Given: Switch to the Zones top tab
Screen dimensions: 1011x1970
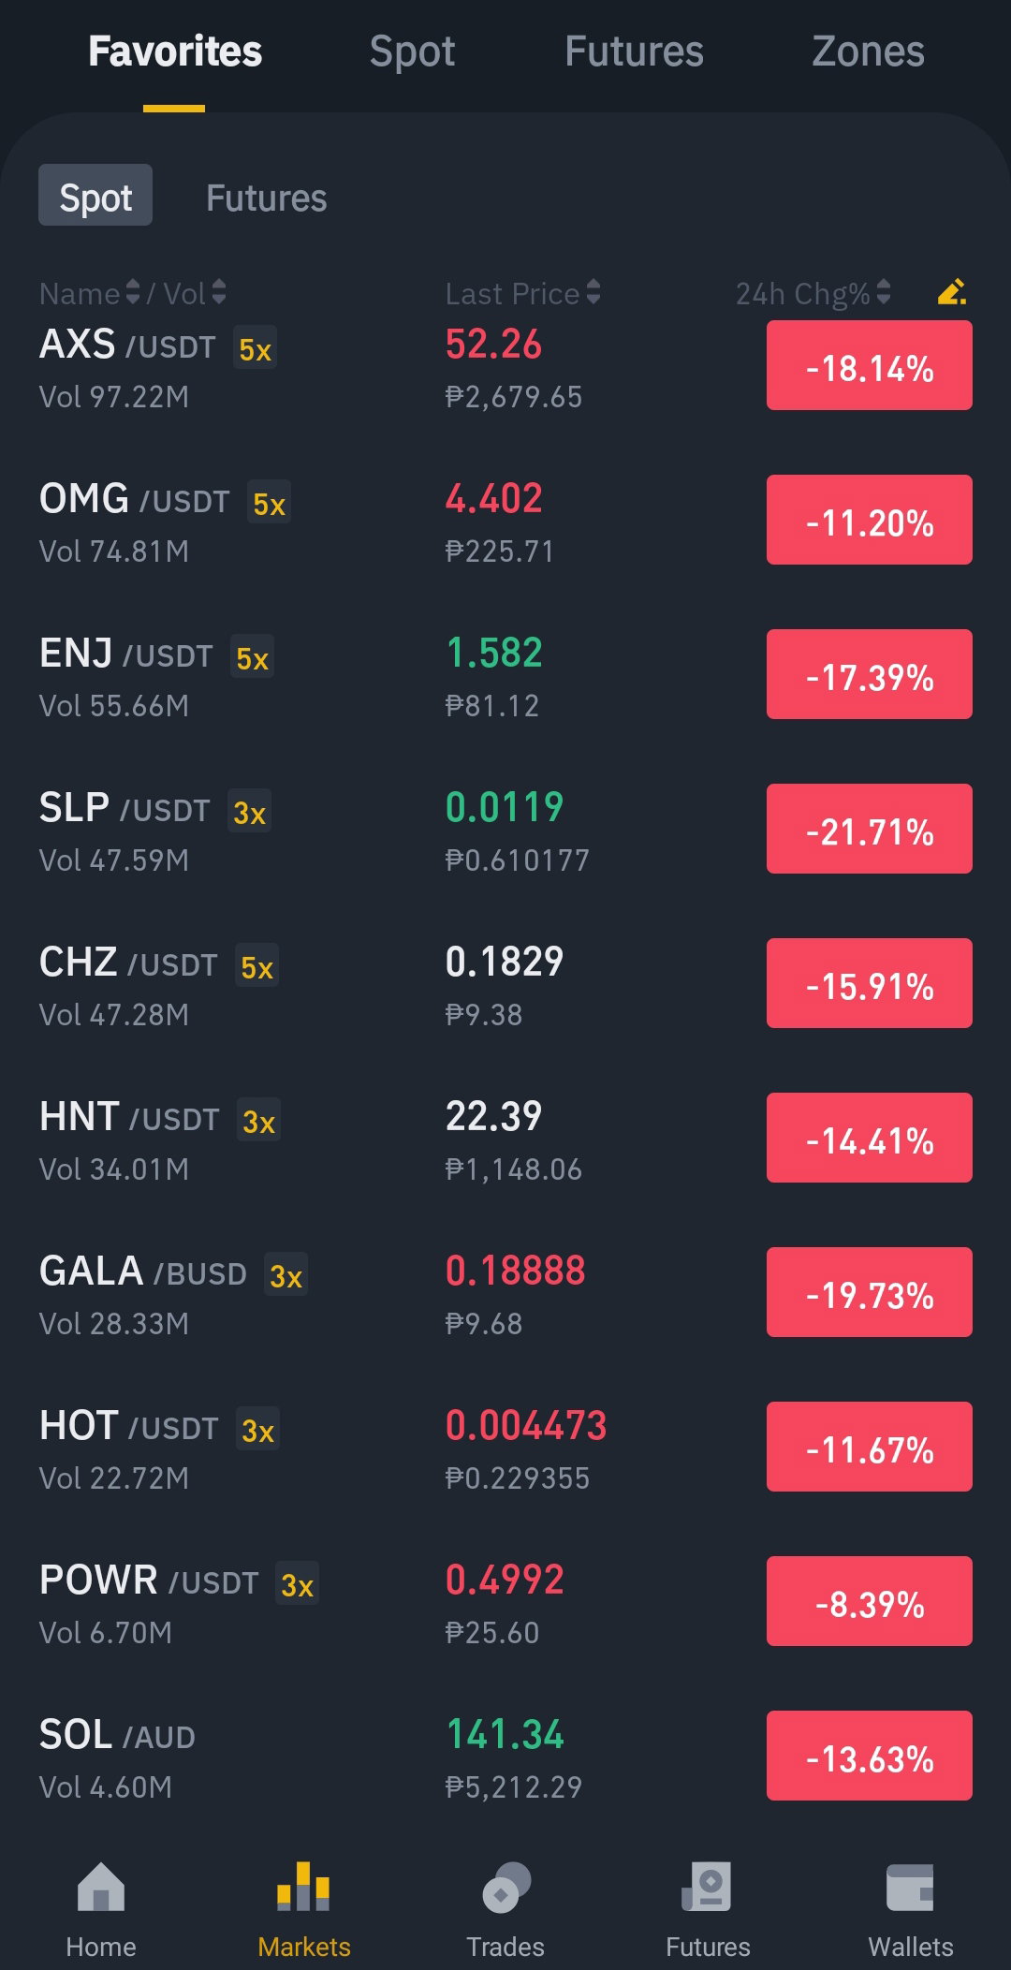Looking at the screenshot, I should pyautogui.click(x=868, y=51).
